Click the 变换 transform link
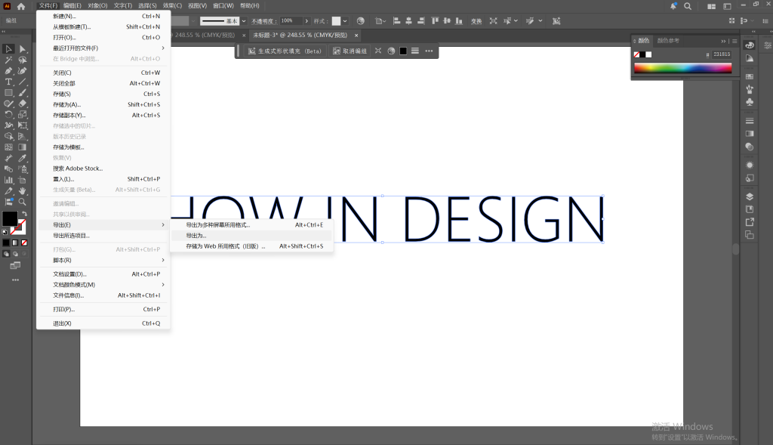This screenshot has width=773, height=445. [476, 21]
